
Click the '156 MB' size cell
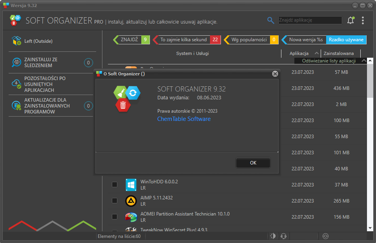click(341, 217)
